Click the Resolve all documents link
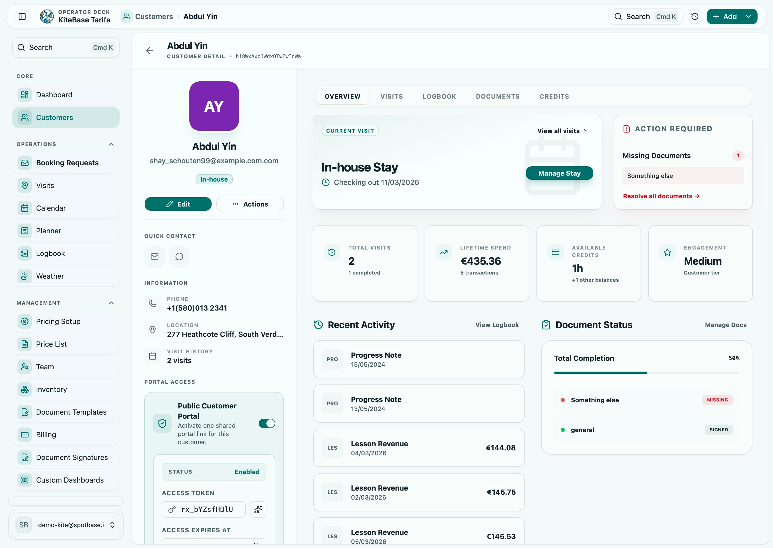The width and height of the screenshot is (773, 548). pyautogui.click(x=661, y=196)
